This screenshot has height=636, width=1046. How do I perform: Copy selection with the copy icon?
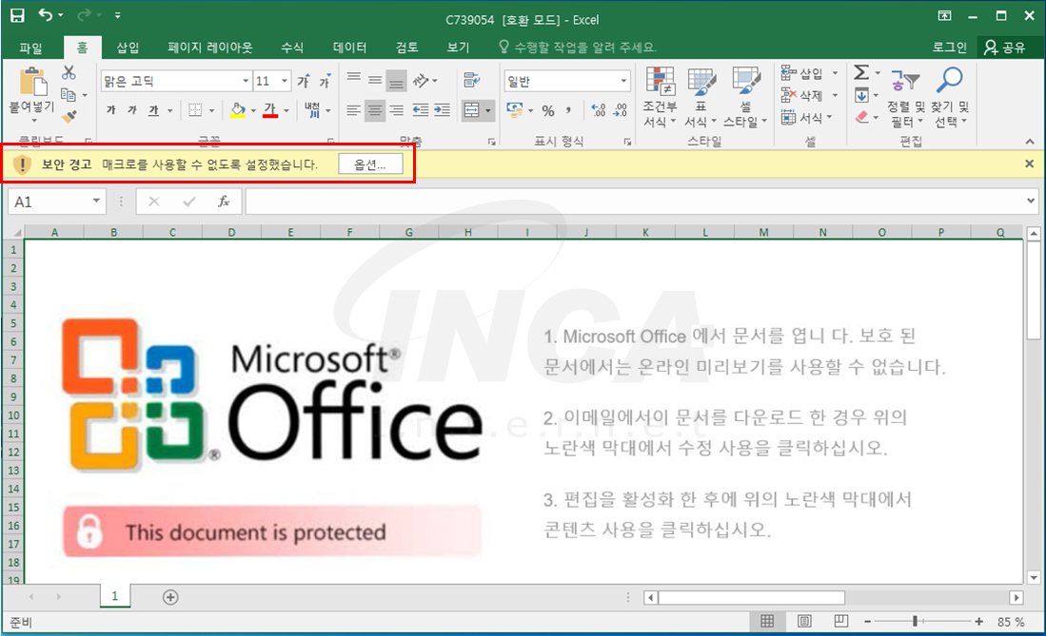click(68, 95)
